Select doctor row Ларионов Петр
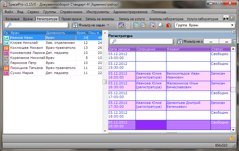Viewport: 239px width, 151px height. 53,63
